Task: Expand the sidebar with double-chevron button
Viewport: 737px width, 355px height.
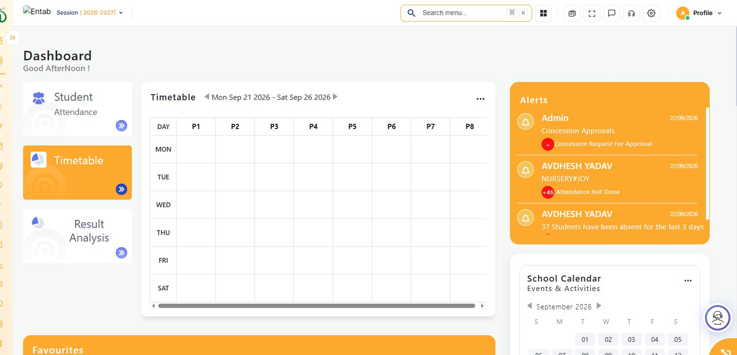Action: click(x=13, y=37)
